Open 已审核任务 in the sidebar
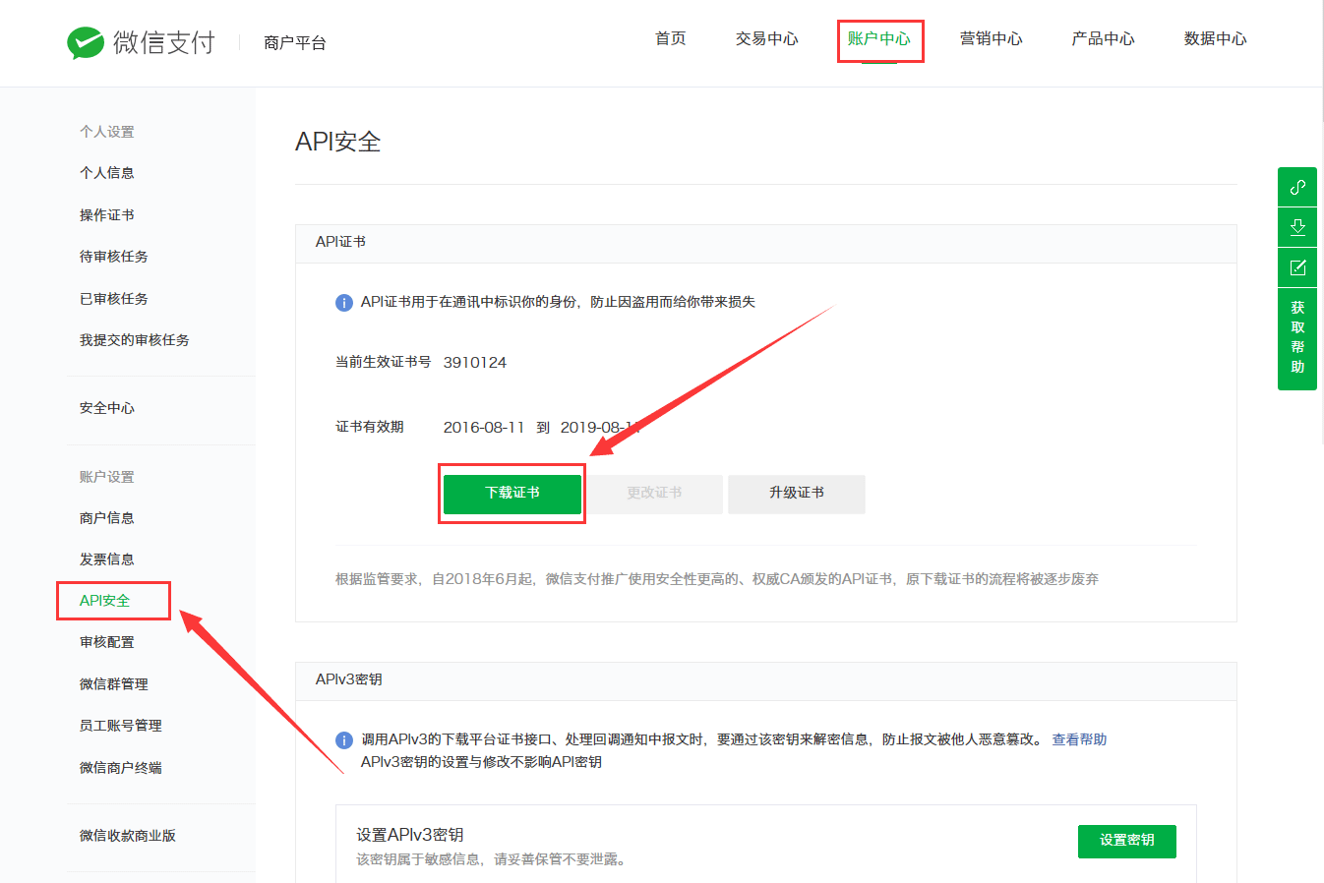 tap(114, 299)
